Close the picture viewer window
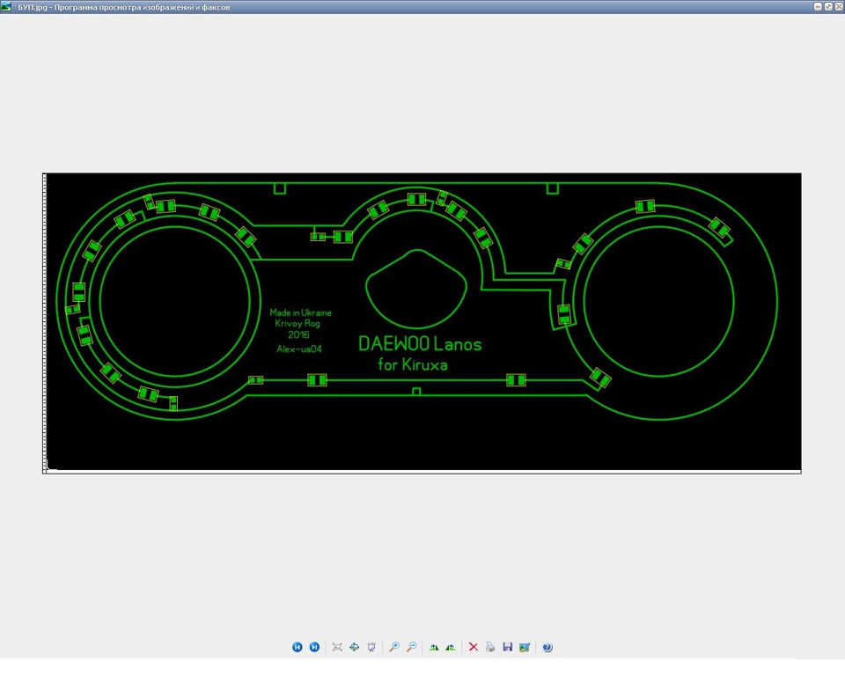Image resolution: width=845 pixels, height=676 pixels. click(839, 6)
